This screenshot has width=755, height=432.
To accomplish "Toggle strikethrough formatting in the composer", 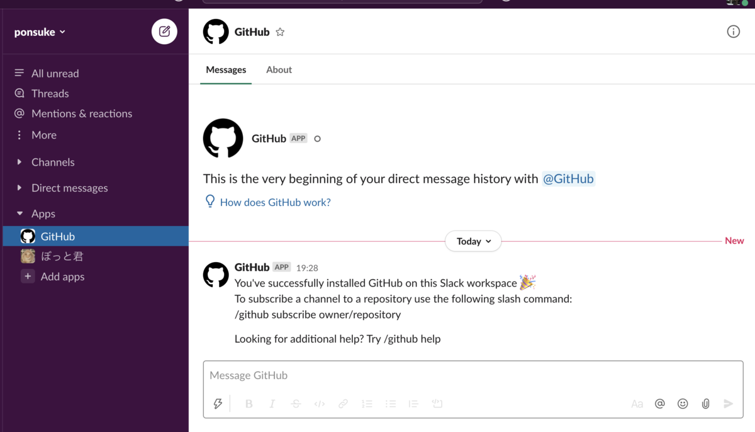I will point(296,403).
